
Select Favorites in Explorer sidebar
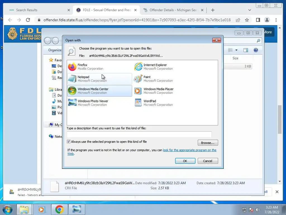point(55,60)
